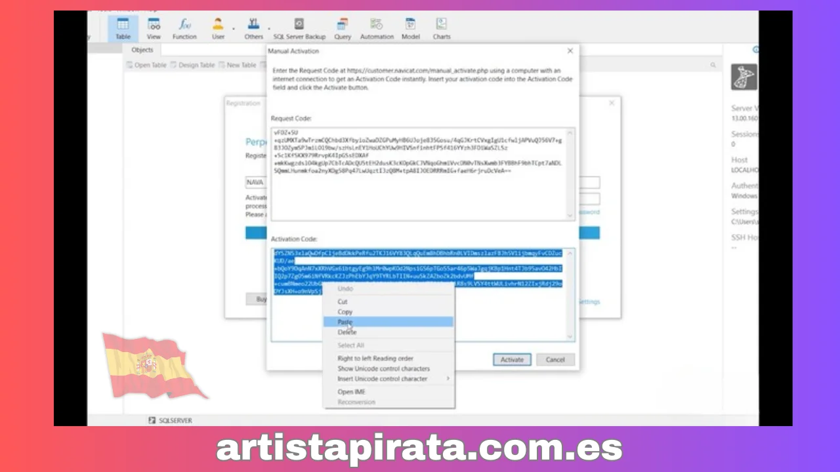The height and width of the screenshot is (472, 840).
Task: Choose Copy from the context menu
Action: (388, 311)
